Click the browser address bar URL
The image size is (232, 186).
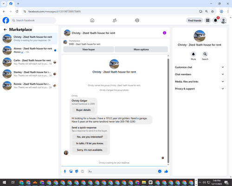(54, 12)
